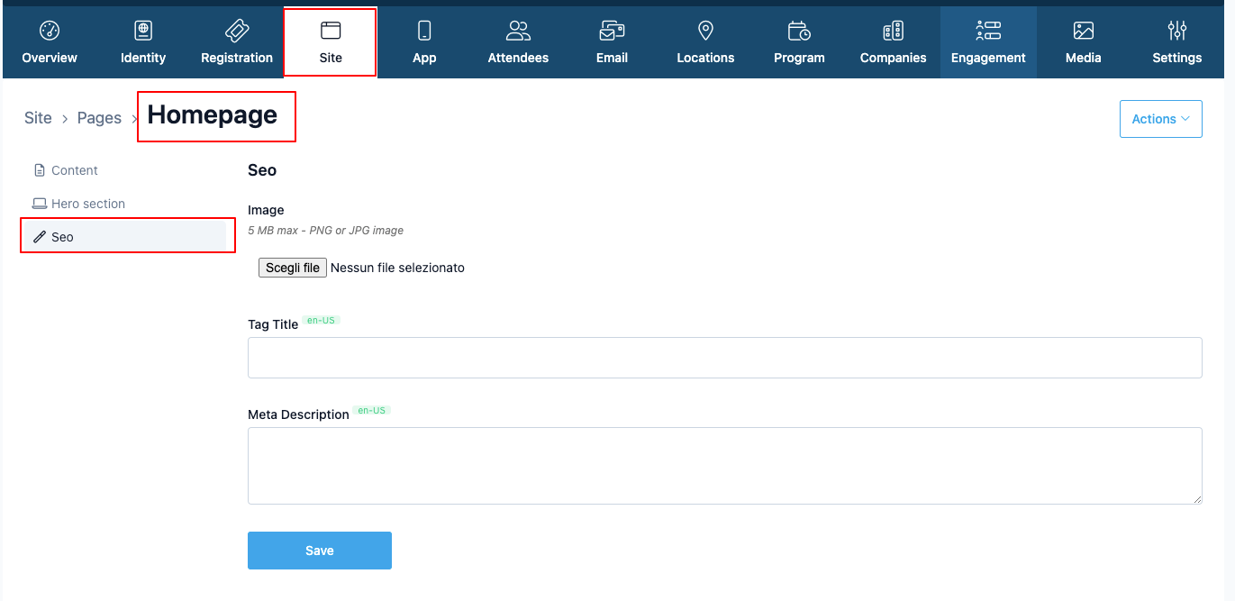The width and height of the screenshot is (1235, 601).
Task: Click the Content document icon in sidebar
Action: (39, 170)
